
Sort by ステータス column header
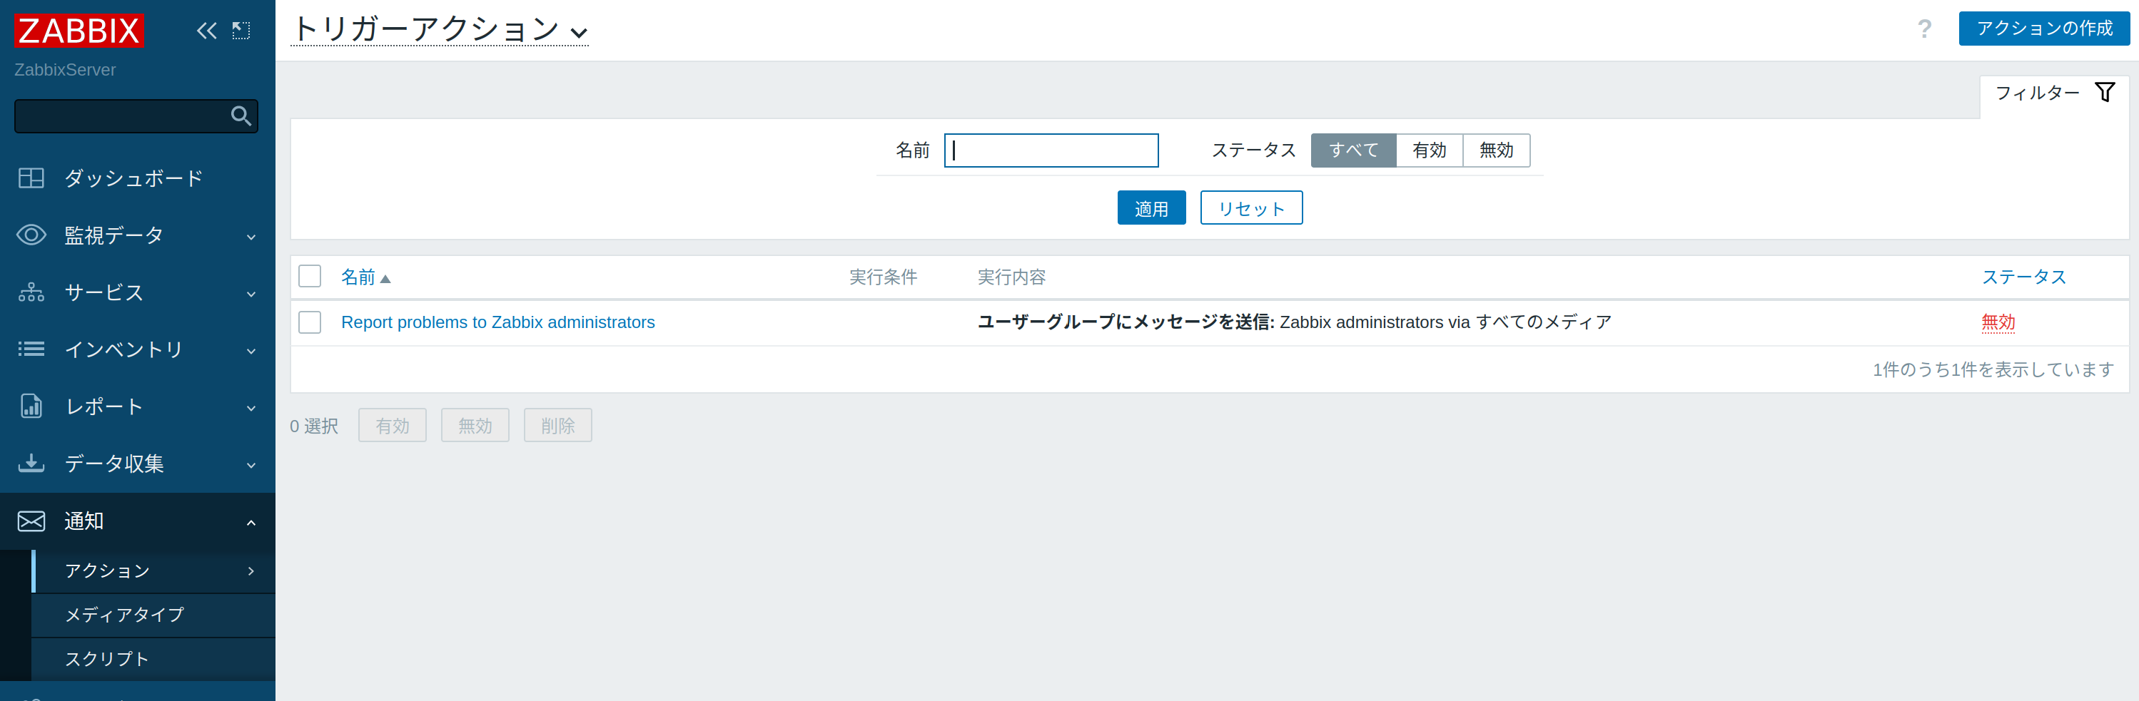click(2023, 276)
